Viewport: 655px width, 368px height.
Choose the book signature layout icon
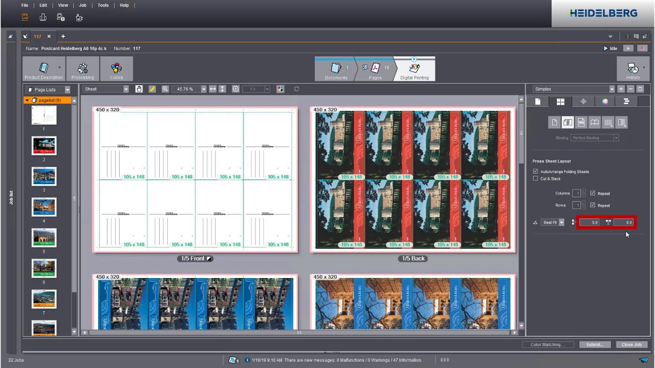[x=594, y=123]
